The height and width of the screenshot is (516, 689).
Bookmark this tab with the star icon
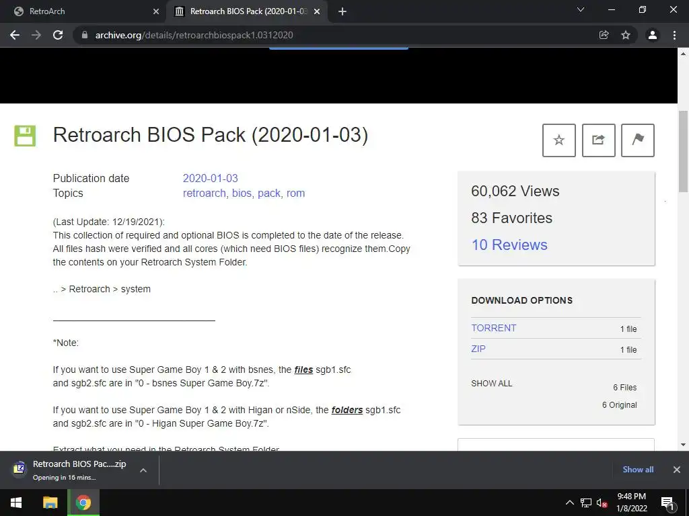tap(626, 35)
